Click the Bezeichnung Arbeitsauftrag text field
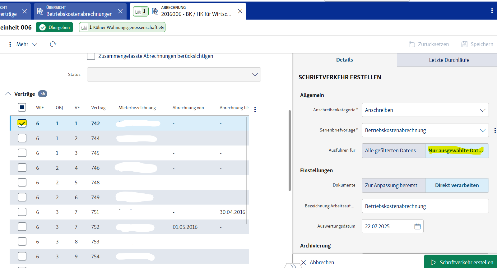Viewport: 497px width, 268px height. tap(425, 206)
